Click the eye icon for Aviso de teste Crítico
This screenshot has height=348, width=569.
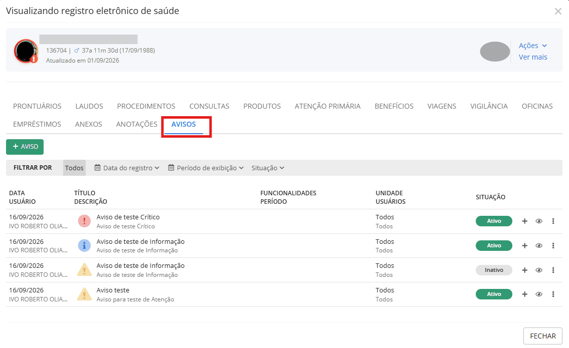(539, 221)
